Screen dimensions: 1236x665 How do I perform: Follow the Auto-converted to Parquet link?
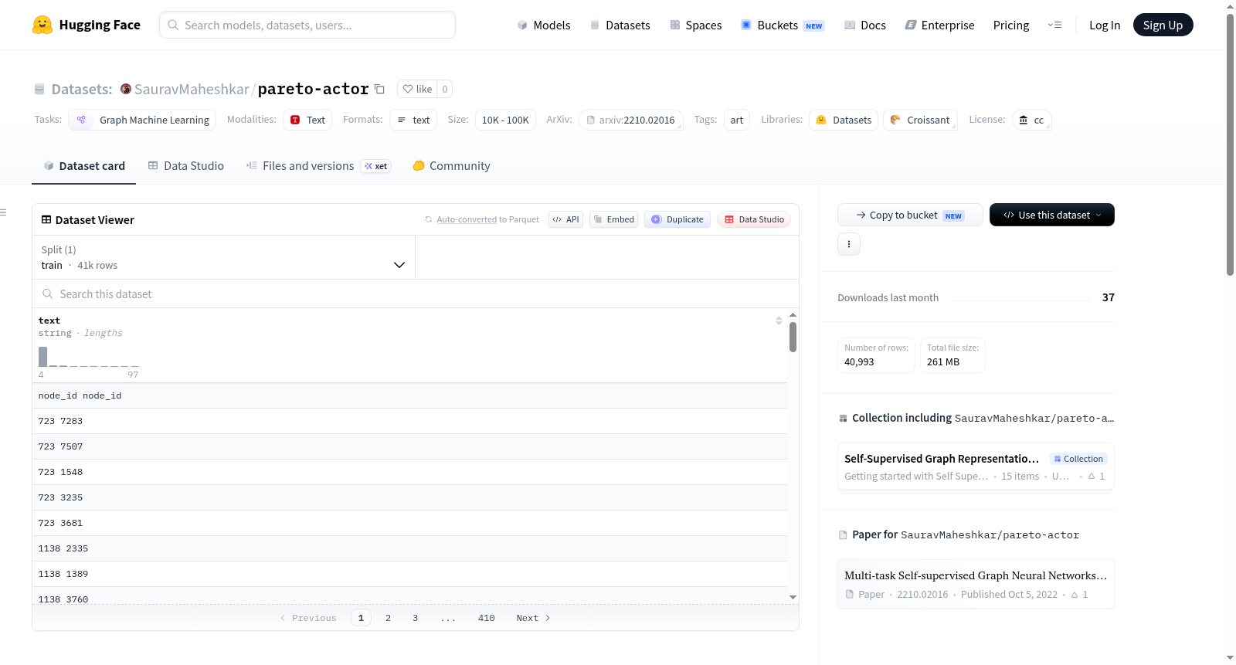point(467,219)
